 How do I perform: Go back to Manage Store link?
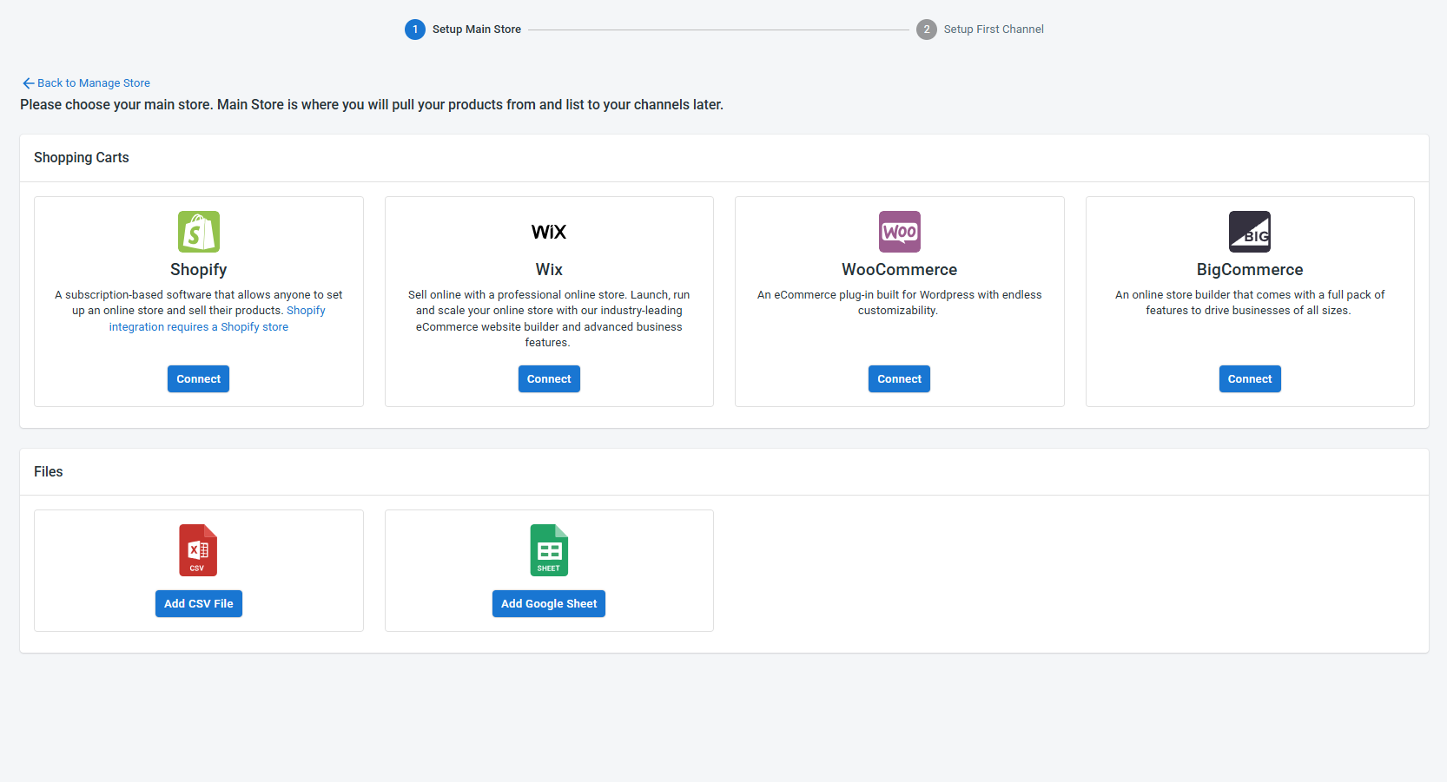click(x=94, y=83)
